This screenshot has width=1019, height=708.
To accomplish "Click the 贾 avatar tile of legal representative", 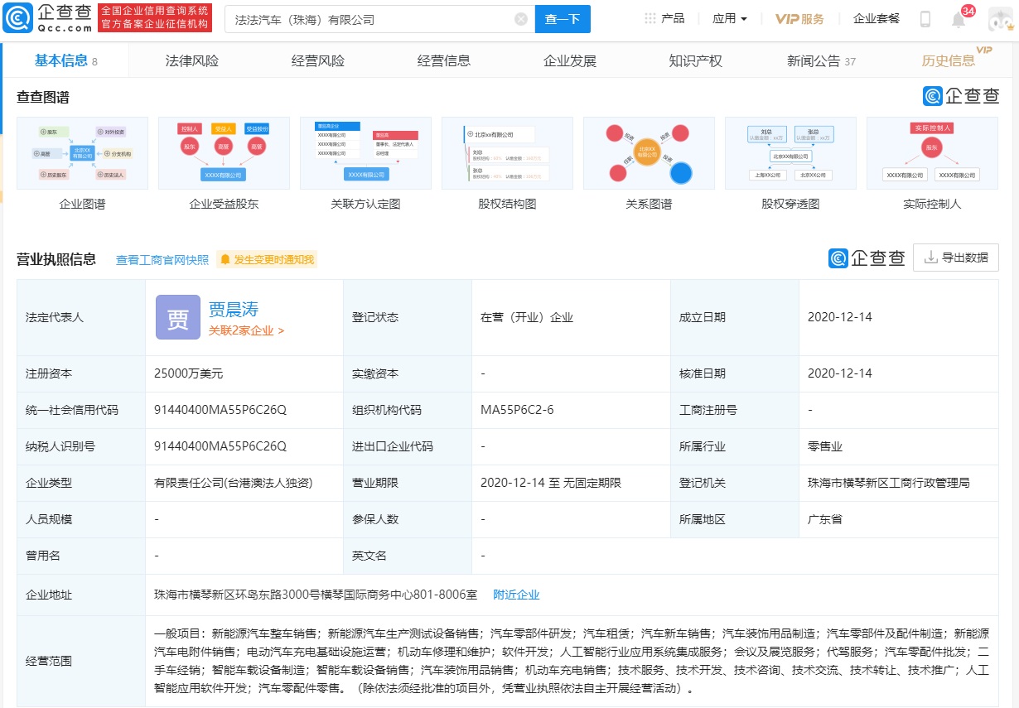I will 177,317.
